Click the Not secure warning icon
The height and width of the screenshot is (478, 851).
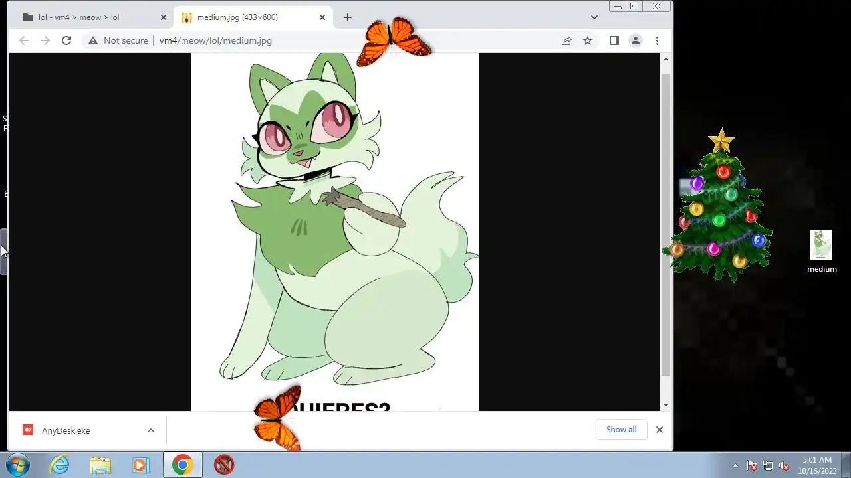point(93,40)
